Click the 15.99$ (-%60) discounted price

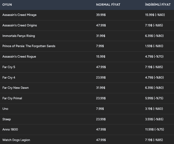coord(155,15)
